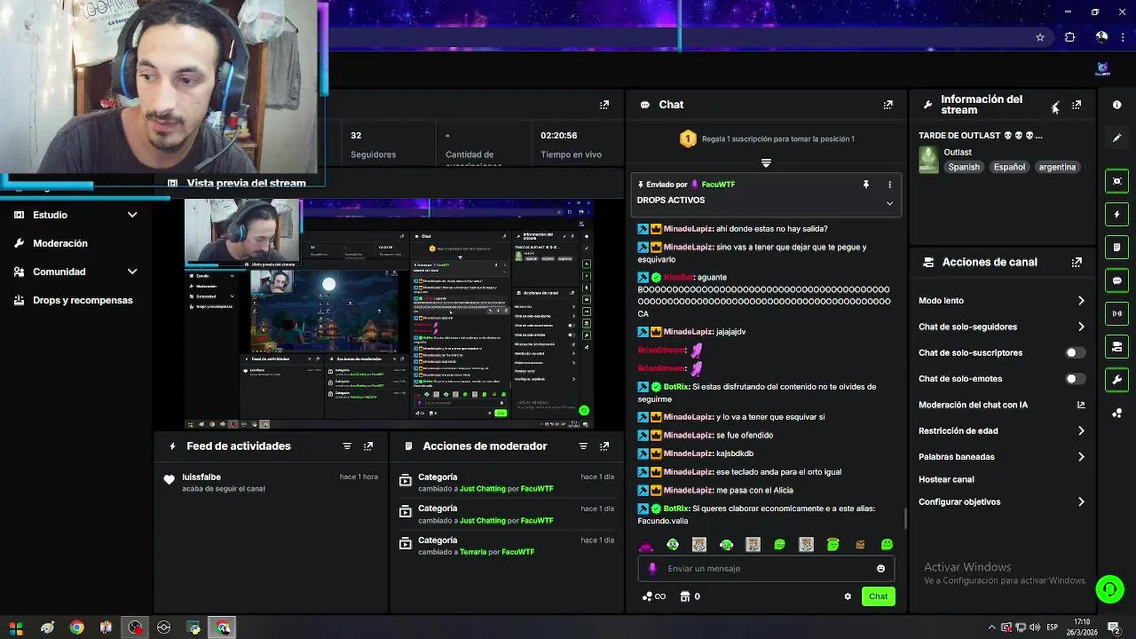Viewport: 1136px width, 639px height.
Task: Unpin the DROPS ACTIVOS pinned message
Action: pyautogui.click(x=866, y=185)
